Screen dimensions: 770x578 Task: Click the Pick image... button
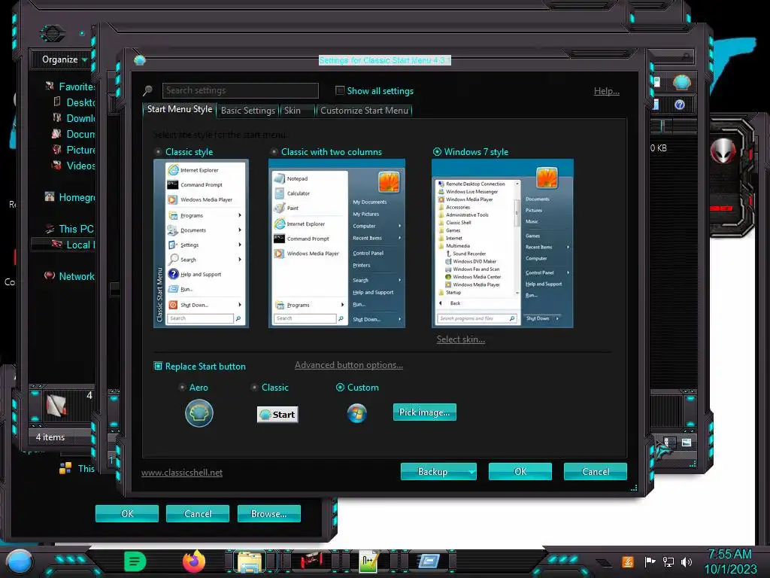coord(424,412)
